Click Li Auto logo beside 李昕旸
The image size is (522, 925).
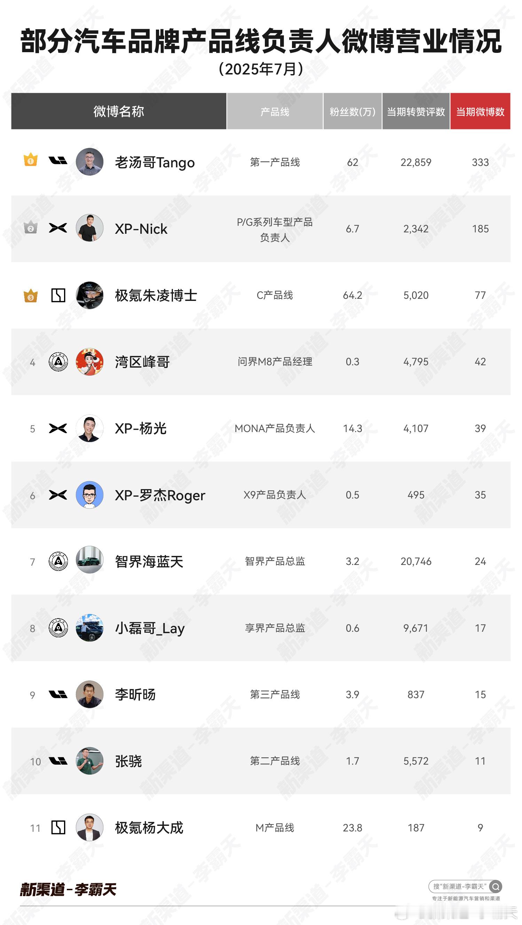click(x=58, y=694)
